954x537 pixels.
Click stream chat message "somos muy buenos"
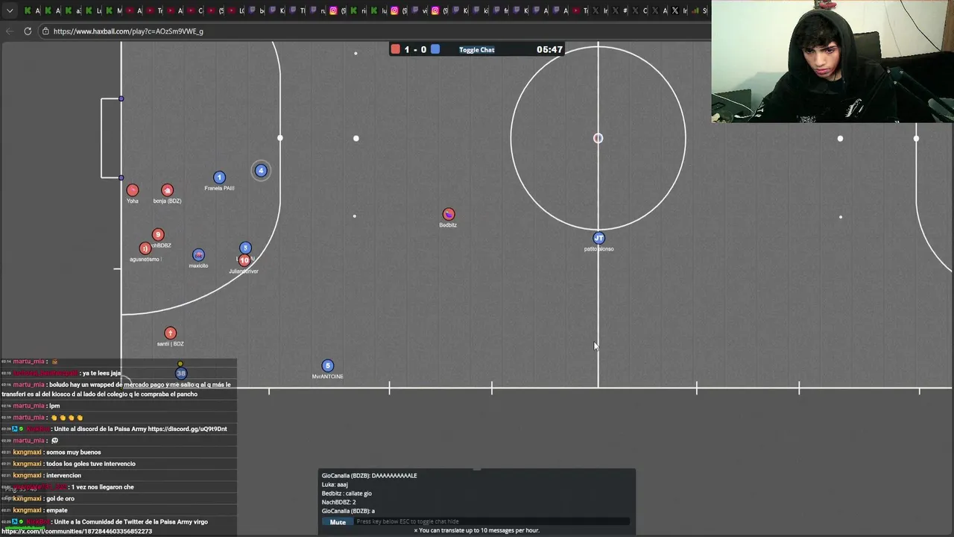73,452
